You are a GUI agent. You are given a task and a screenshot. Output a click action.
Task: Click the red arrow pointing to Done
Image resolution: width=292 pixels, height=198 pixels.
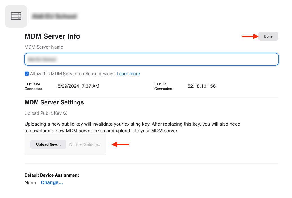coord(250,36)
